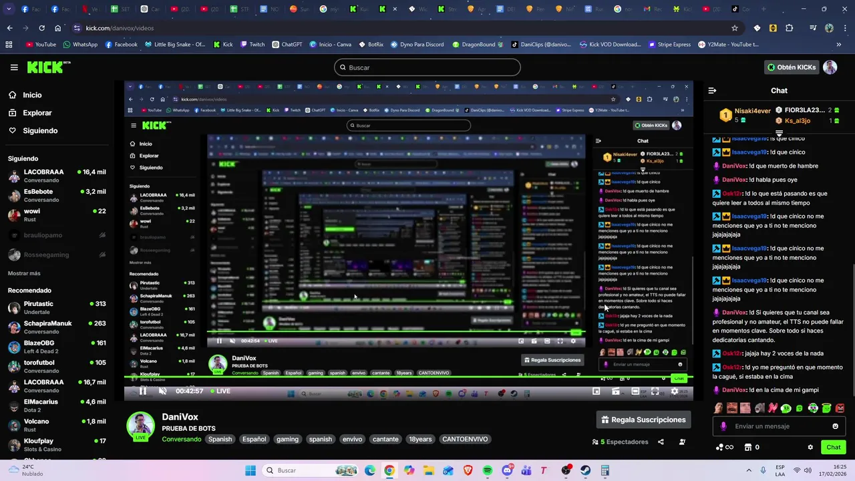Open the video player settings gear
Viewport: 855px width, 481px height.
(x=675, y=391)
